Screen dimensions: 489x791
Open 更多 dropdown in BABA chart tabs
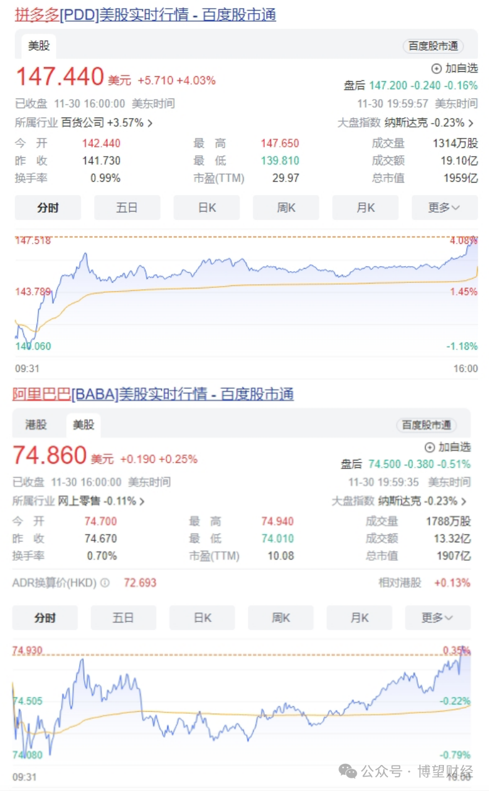tap(438, 618)
